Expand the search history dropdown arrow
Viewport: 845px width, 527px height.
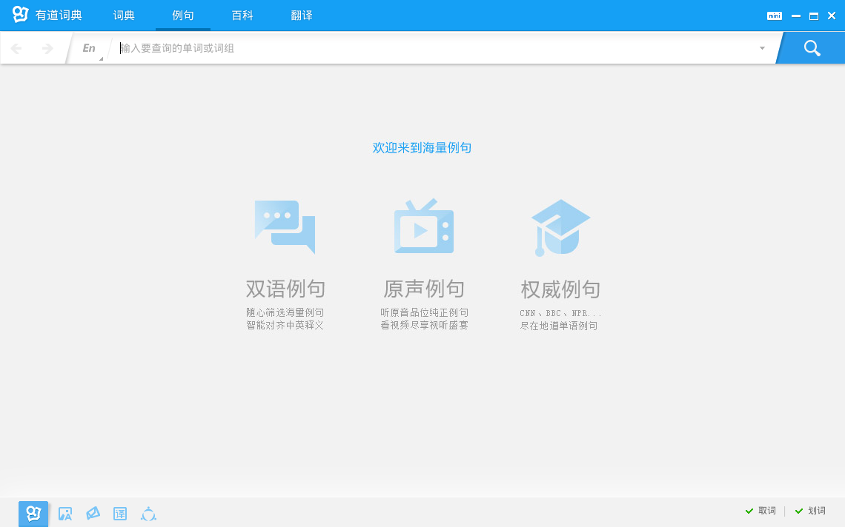[x=762, y=48]
